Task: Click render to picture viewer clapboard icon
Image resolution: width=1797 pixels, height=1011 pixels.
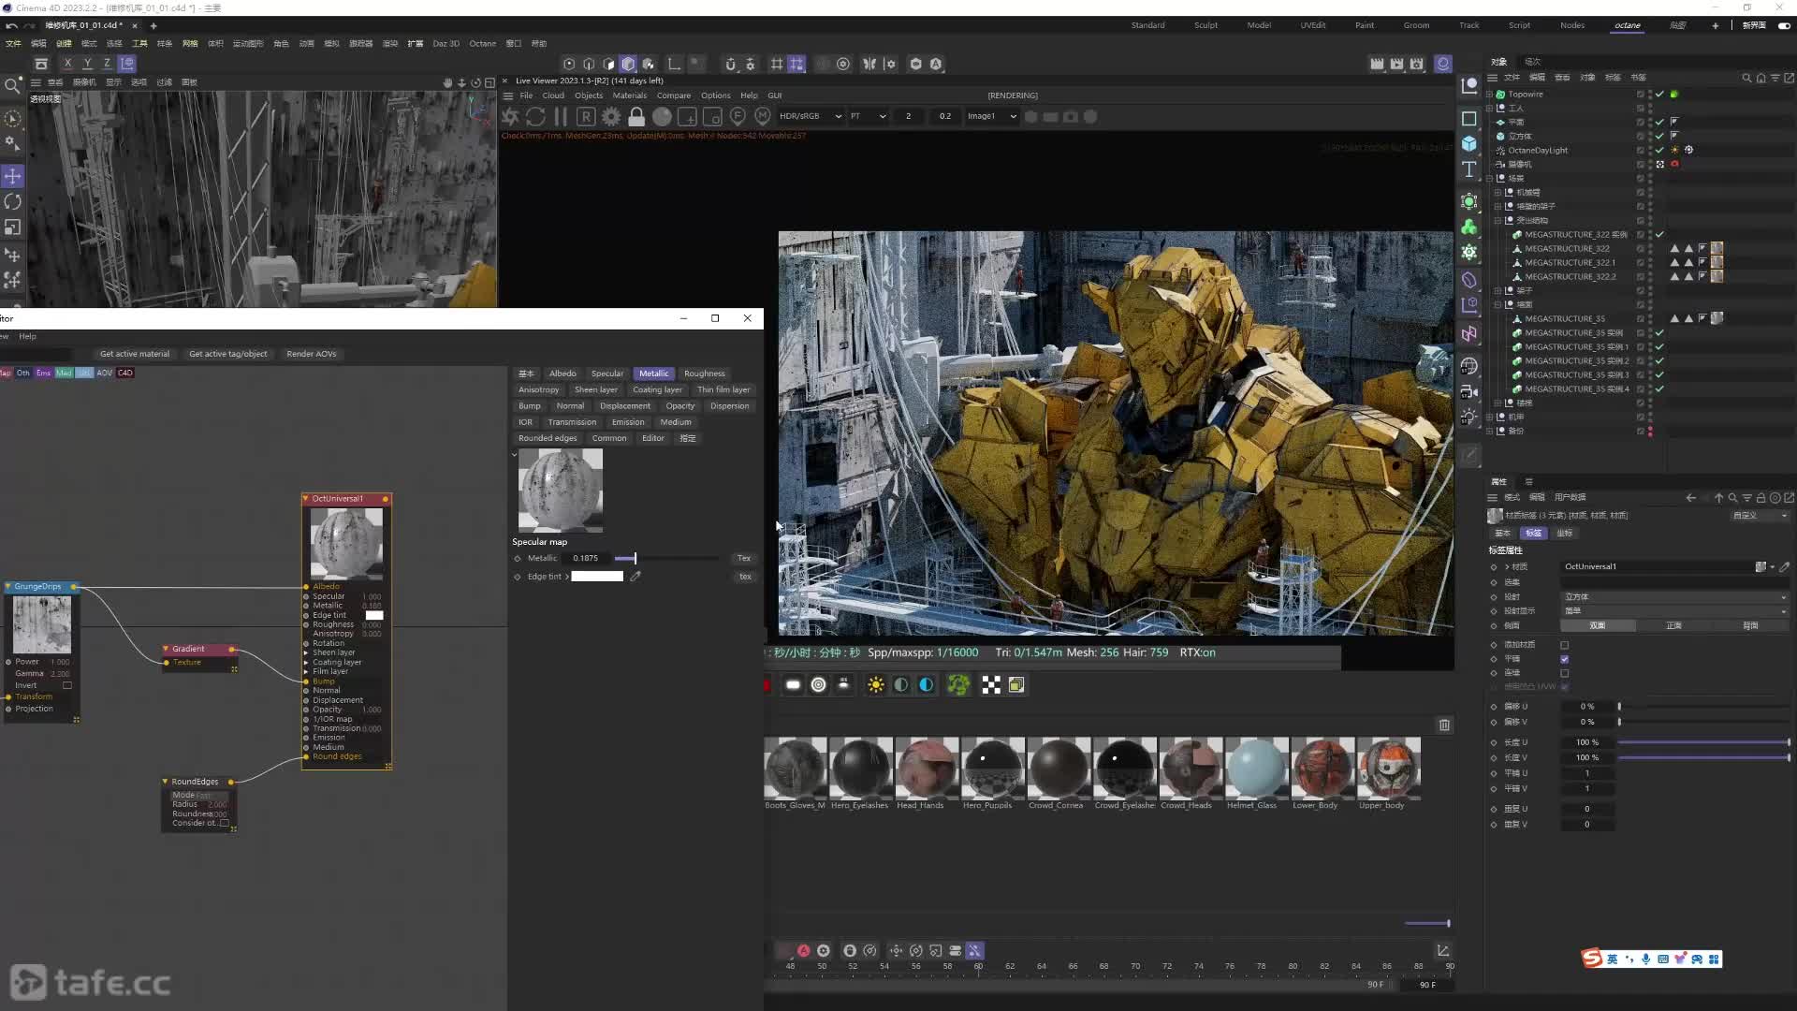Action: 1396,64
